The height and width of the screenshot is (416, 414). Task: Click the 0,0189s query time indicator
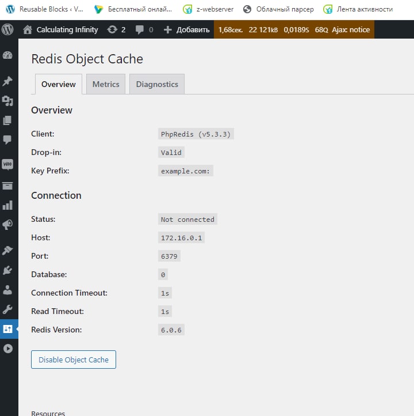[x=296, y=29]
